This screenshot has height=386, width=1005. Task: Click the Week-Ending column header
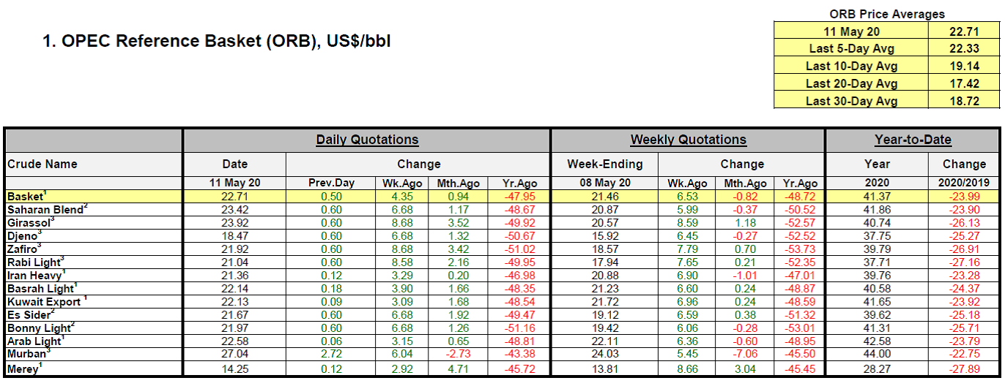[x=604, y=164]
